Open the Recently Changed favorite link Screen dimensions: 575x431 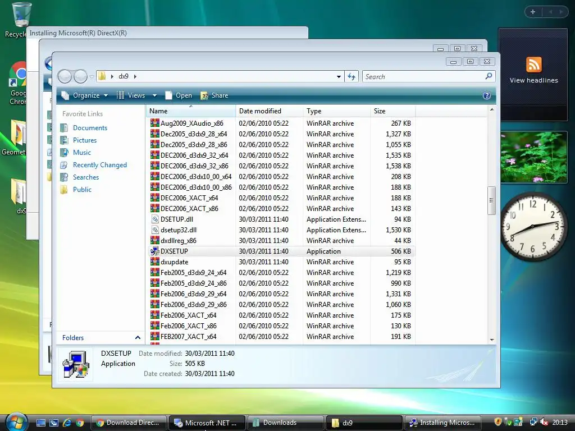(x=100, y=164)
